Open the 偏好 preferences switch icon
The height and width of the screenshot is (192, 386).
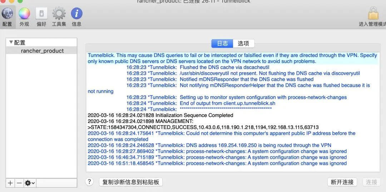[41, 16]
